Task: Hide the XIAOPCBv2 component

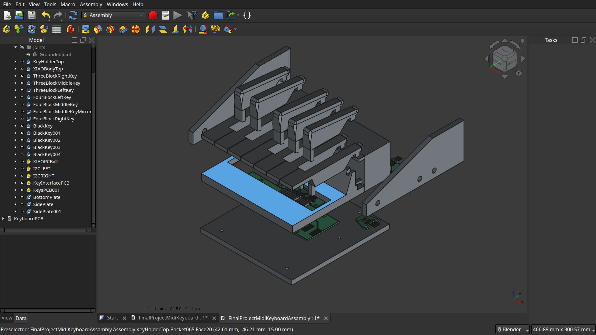Action: point(22,162)
